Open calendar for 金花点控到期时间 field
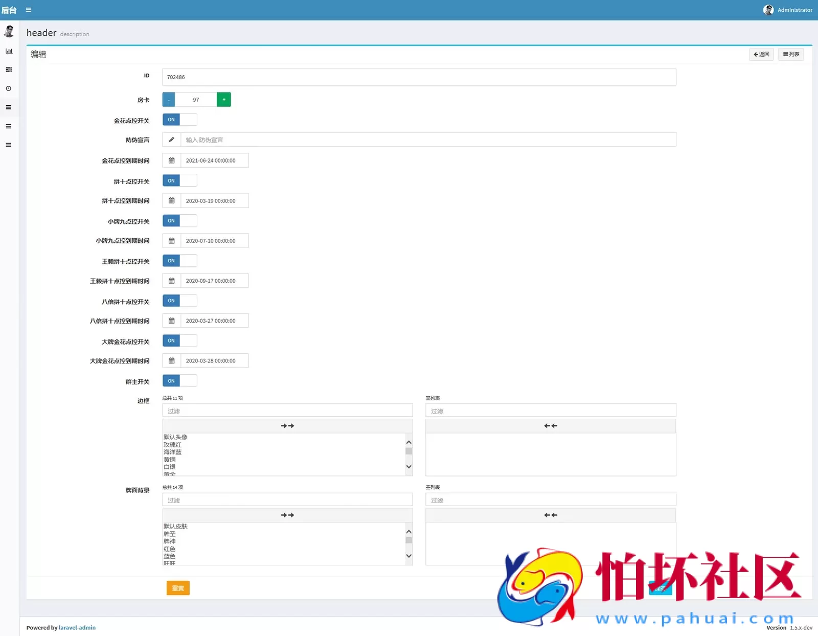The image size is (818, 636). [x=171, y=160]
